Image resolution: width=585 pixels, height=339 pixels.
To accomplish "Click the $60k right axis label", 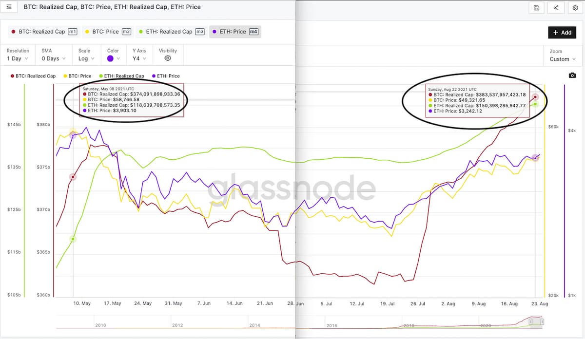I will point(553,127).
